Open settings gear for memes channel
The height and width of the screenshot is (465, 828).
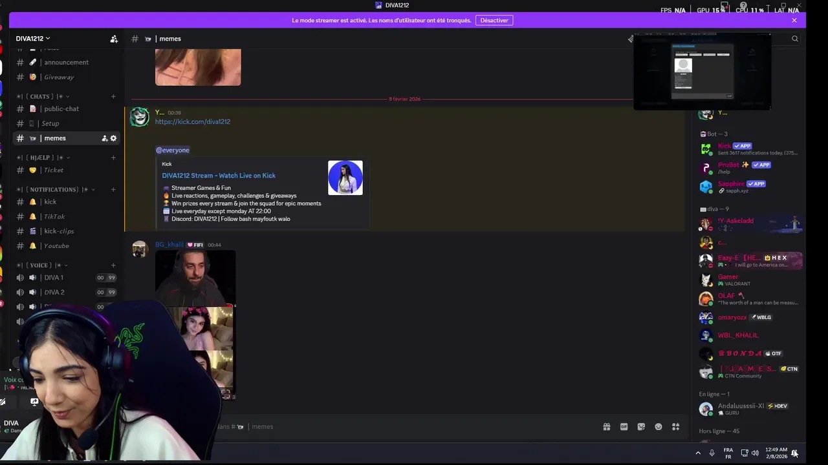tap(114, 138)
